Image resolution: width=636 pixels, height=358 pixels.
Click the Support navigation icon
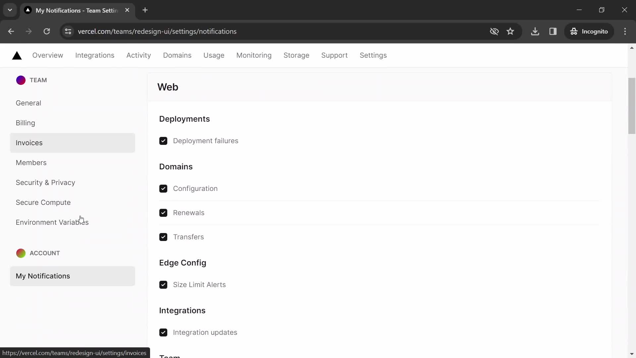tap(335, 55)
